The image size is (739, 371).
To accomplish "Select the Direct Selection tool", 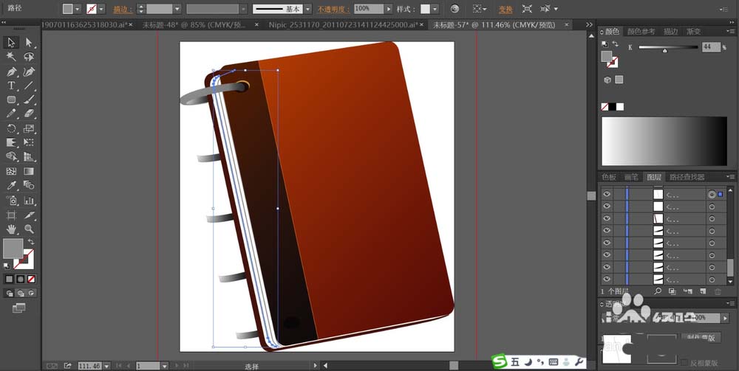I will point(30,42).
